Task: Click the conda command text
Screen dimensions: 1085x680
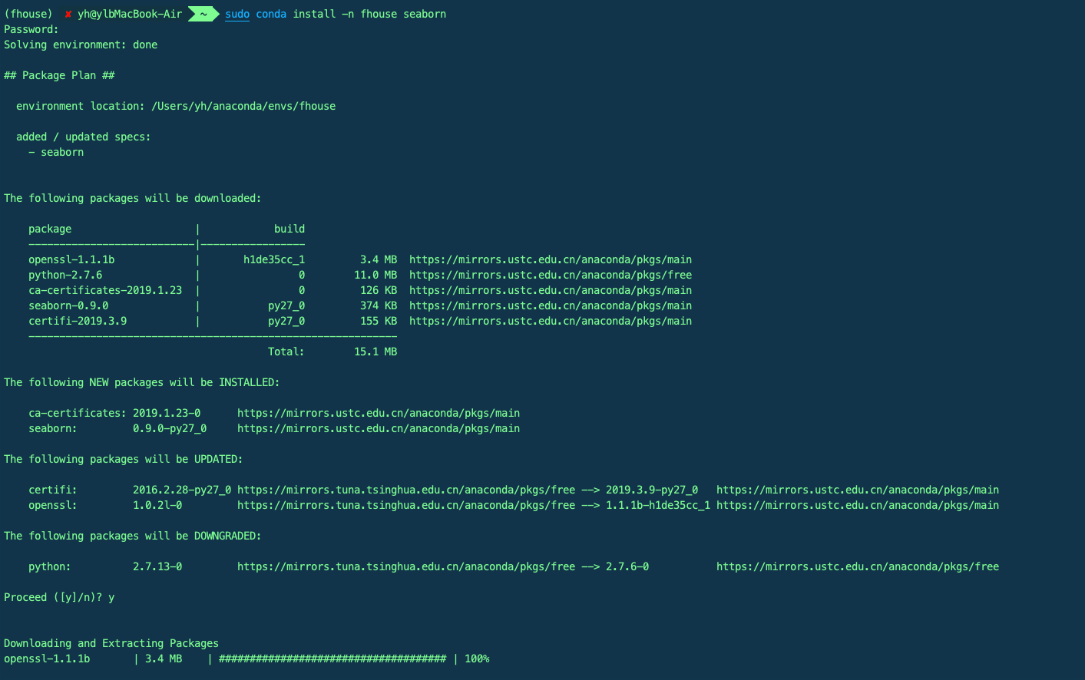Action: [x=271, y=14]
